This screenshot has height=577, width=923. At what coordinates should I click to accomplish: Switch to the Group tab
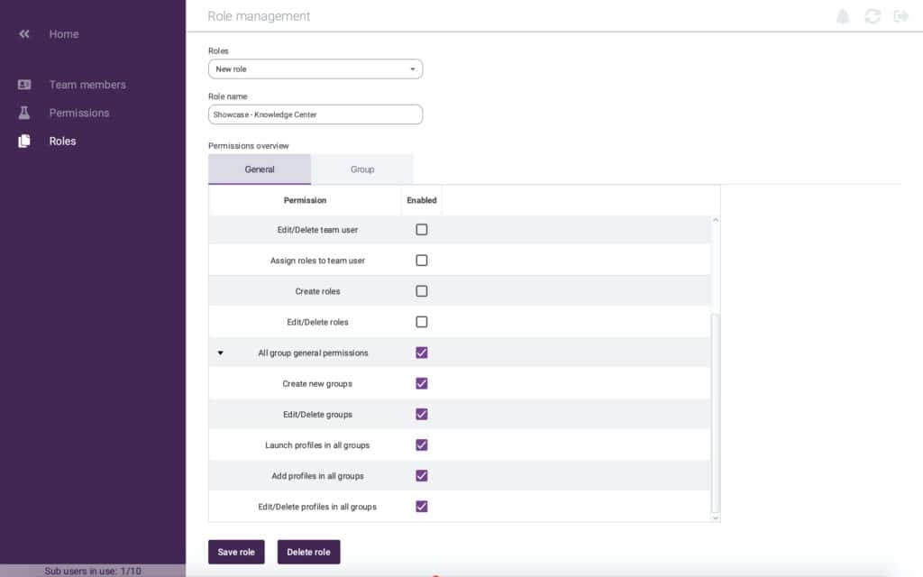tap(362, 169)
